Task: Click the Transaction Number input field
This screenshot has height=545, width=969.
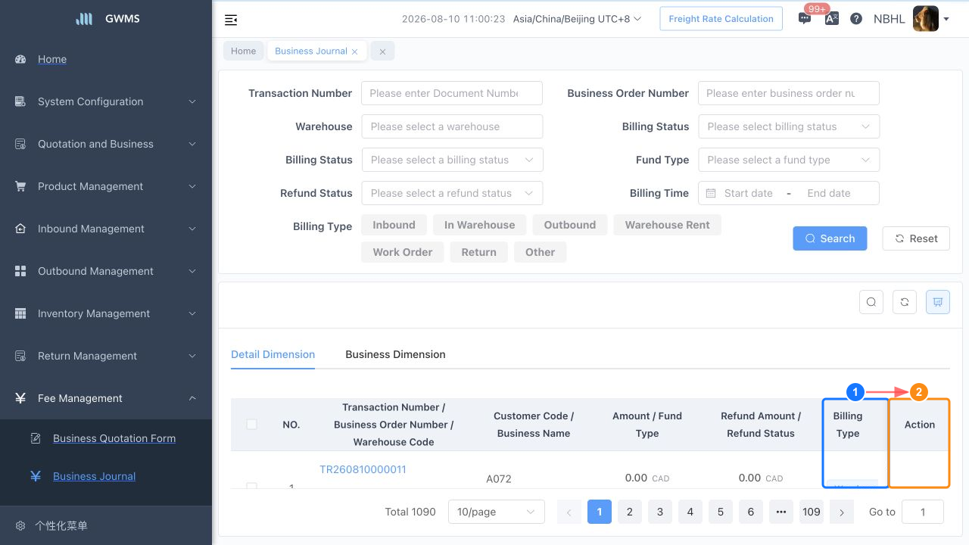Action: click(x=452, y=93)
